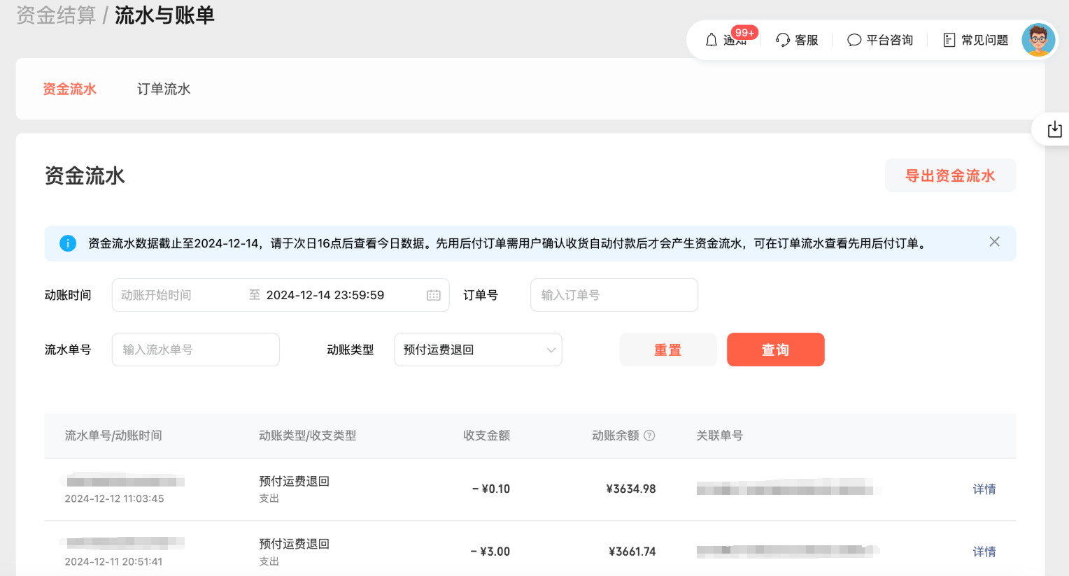Click the calendar icon in date range
Image resolution: width=1069 pixels, height=576 pixels.
[x=434, y=295]
